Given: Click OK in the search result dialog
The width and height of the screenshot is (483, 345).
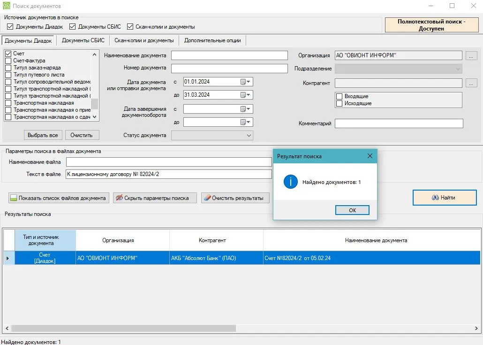Looking at the screenshot, I should click(x=352, y=210).
